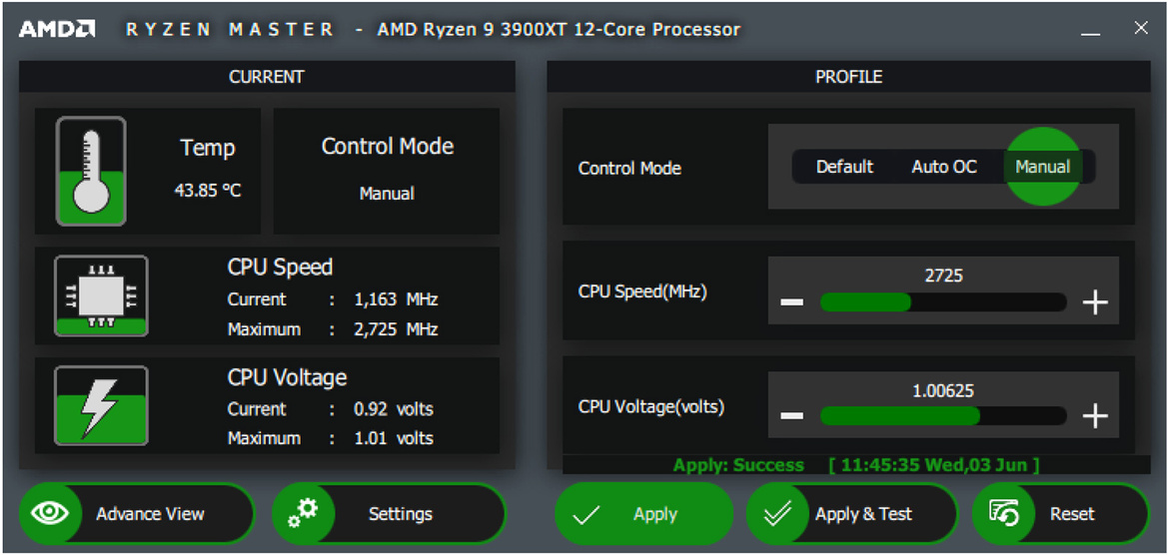Image resolution: width=1168 pixels, height=555 pixels.
Task: Click the AMD logo in title bar
Action: pos(57,29)
